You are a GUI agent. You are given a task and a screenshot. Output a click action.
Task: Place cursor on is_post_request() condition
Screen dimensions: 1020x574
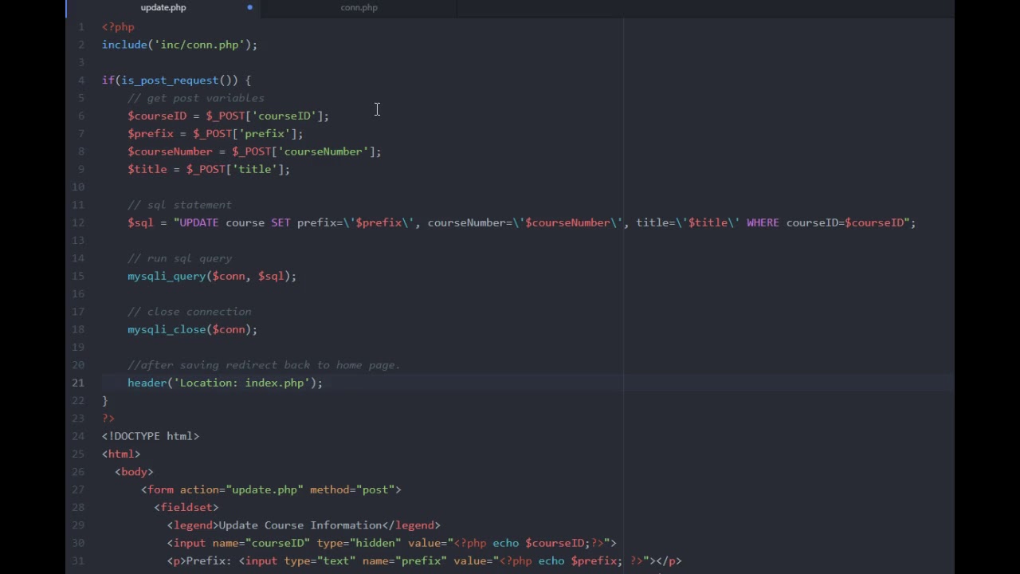click(x=179, y=80)
